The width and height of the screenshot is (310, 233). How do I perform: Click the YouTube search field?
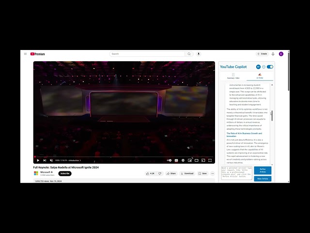tap(147, 54)
